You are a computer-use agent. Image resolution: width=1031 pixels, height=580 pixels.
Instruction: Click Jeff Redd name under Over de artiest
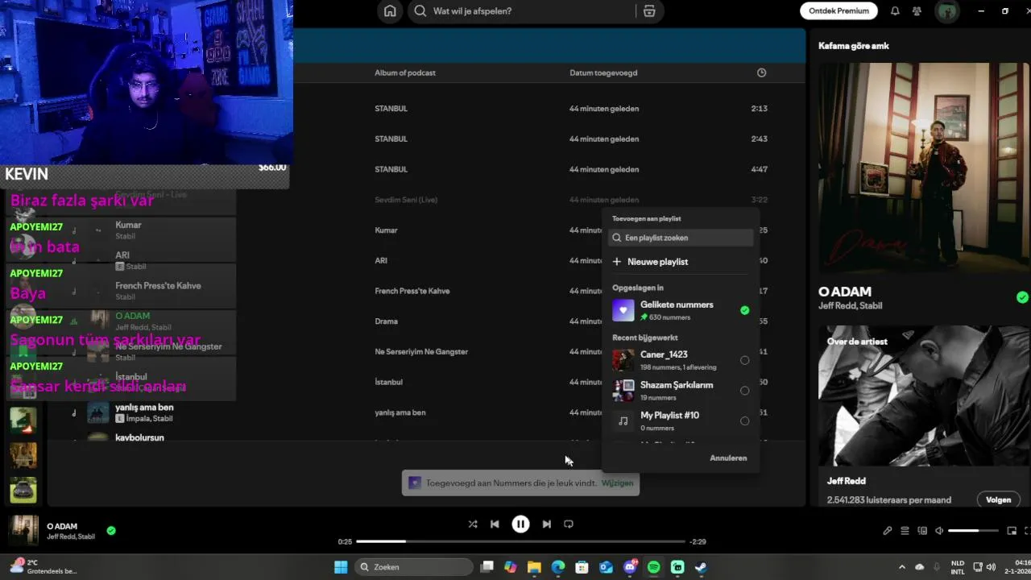847,481
